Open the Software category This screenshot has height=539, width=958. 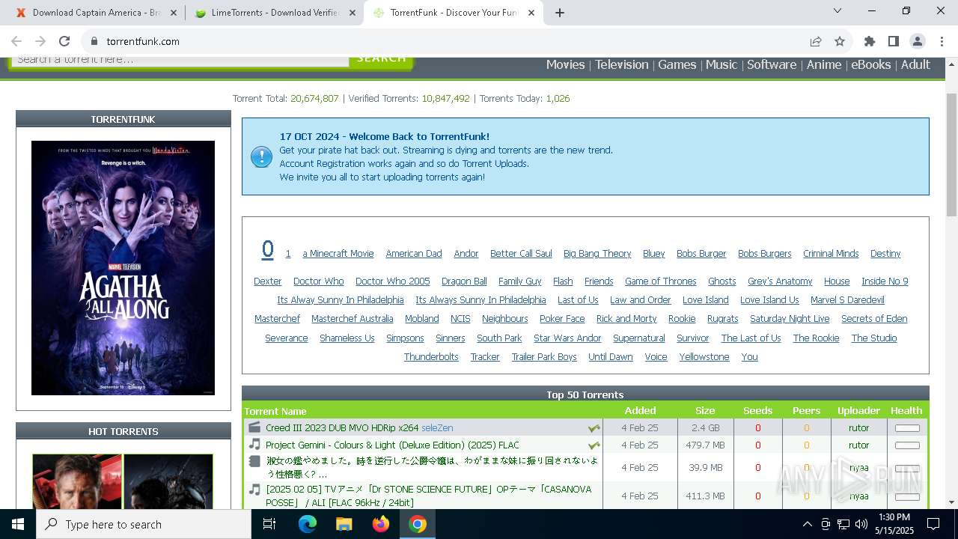tap(772, 64)
